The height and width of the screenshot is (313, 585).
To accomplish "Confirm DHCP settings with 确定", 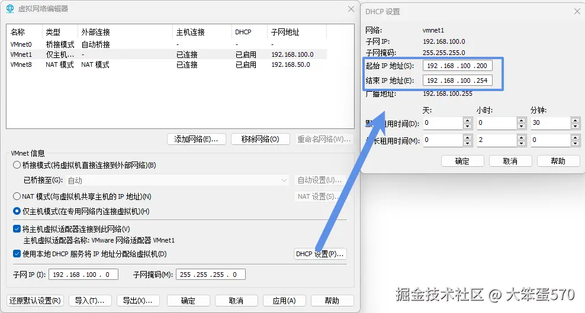I will point(462,161).
